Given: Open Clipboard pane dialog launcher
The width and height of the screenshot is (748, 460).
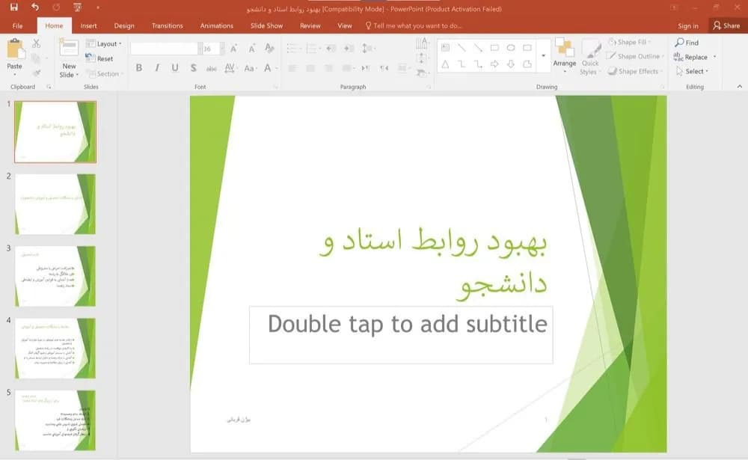Looking at the screenshot, I should click(x=49, y=87).
